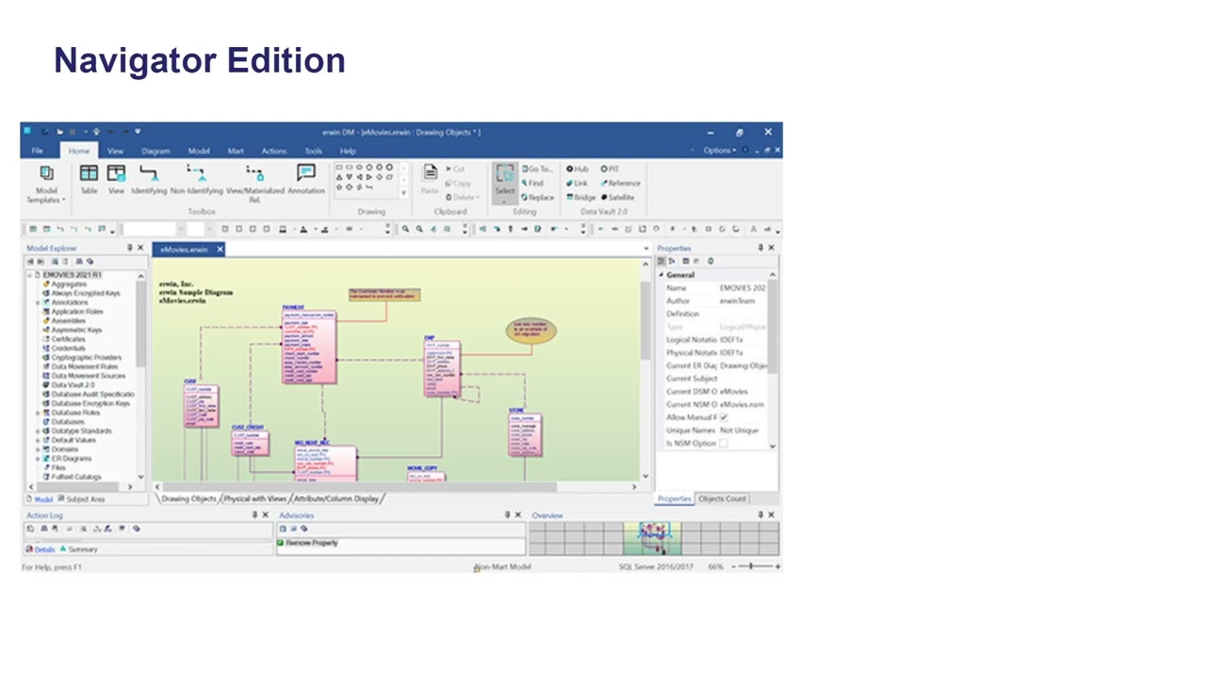This screenshot has height=678, width=1206.
Task: Switch to the Actions ribbon tab
Action: tap(274, 151)
